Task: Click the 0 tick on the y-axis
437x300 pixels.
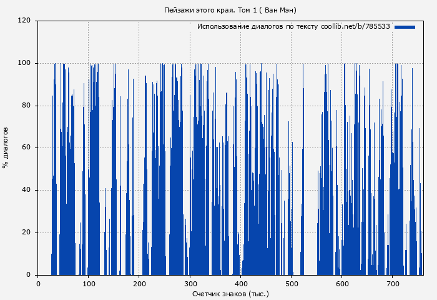Action: [28, 275]
